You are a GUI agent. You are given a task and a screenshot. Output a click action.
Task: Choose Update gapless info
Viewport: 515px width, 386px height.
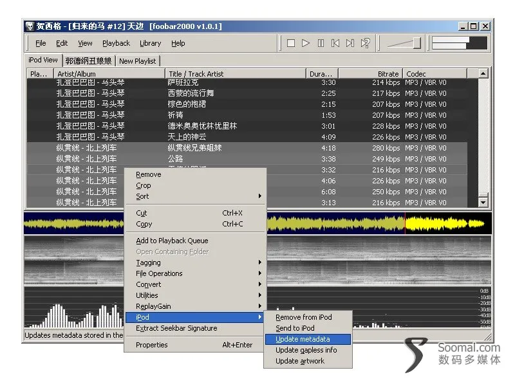point(308,350)
